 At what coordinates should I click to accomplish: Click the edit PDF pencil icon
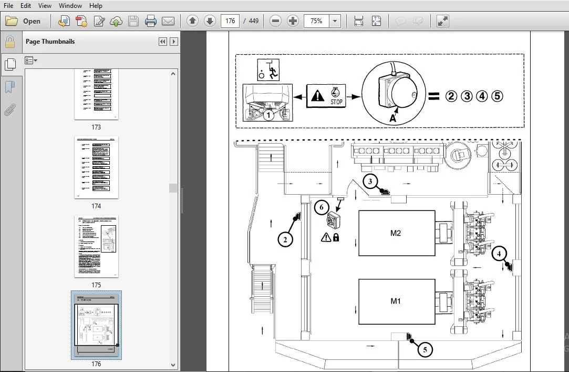tap(99, 21)
